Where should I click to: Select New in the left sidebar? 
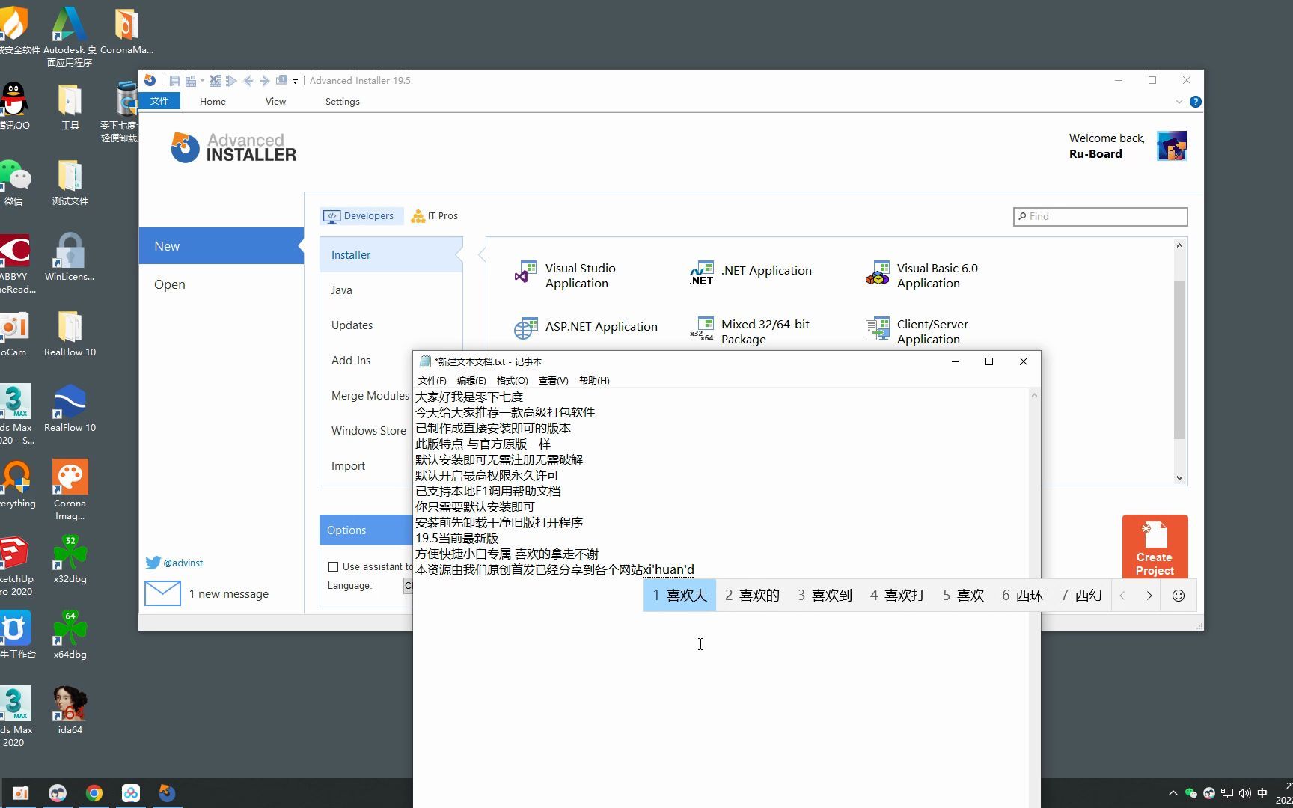(221, 246)
